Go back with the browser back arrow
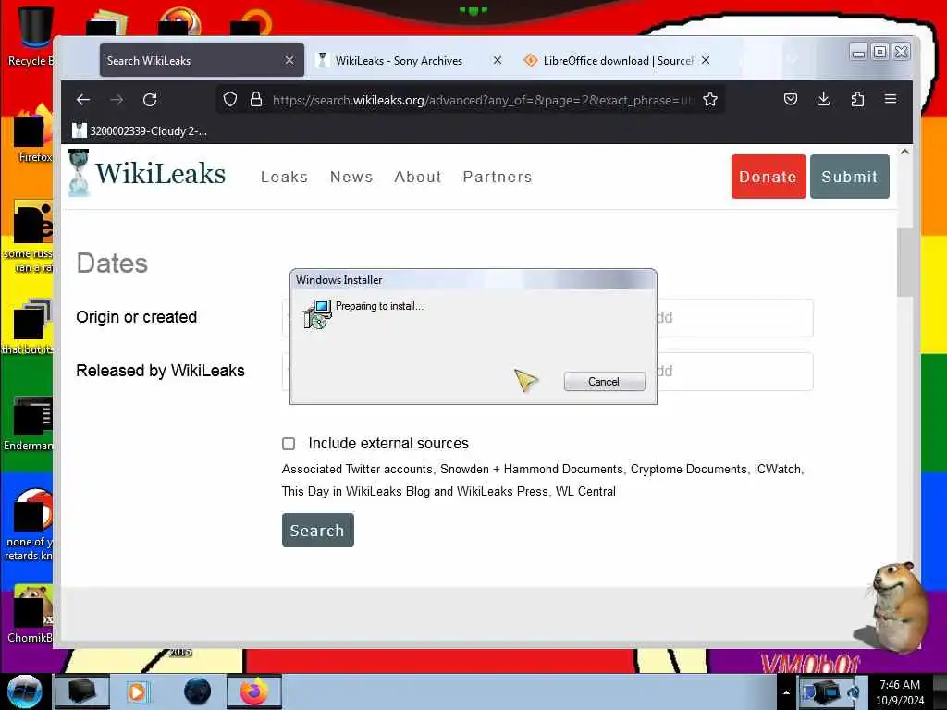Image resolution: width=947 pixels, height=710 pixels. tap(82, 100)
